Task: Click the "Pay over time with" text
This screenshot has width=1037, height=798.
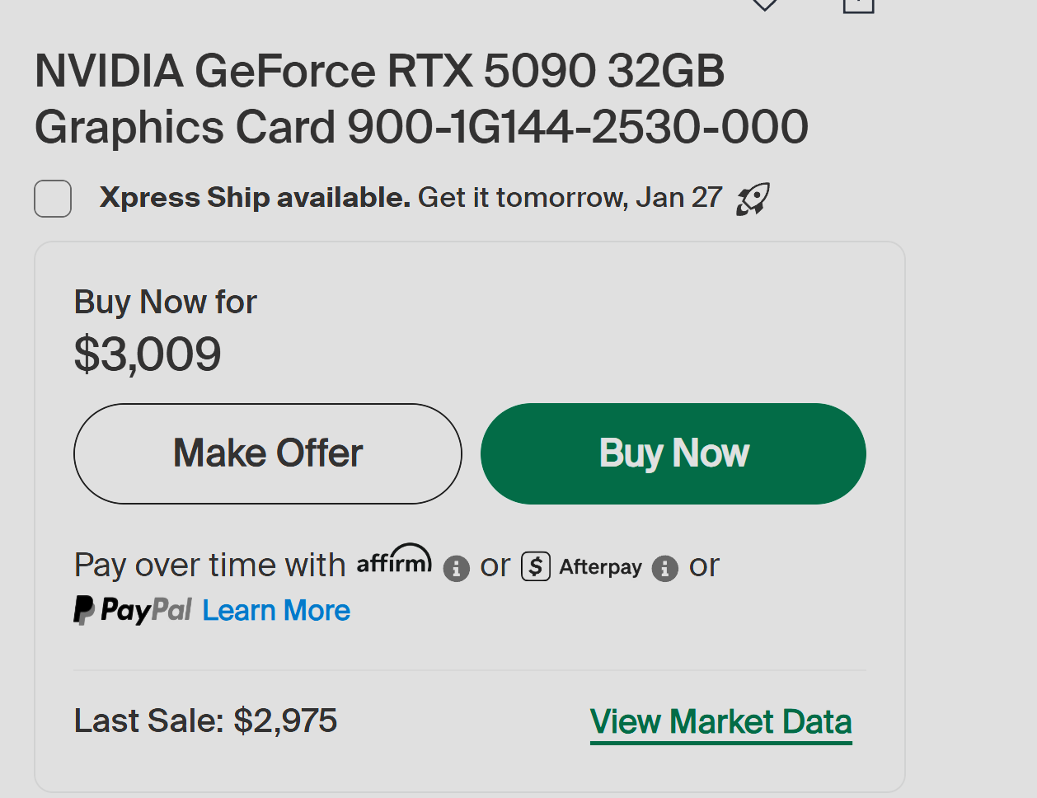Action: (209, 566)
